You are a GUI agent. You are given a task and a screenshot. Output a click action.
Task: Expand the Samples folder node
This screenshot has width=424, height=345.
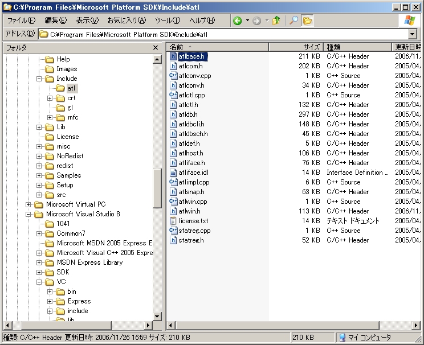(39, 175)
